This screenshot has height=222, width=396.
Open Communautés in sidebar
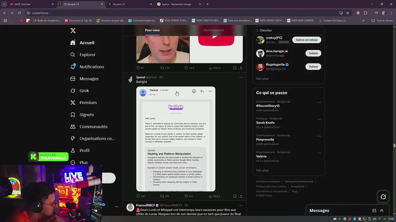89,126
